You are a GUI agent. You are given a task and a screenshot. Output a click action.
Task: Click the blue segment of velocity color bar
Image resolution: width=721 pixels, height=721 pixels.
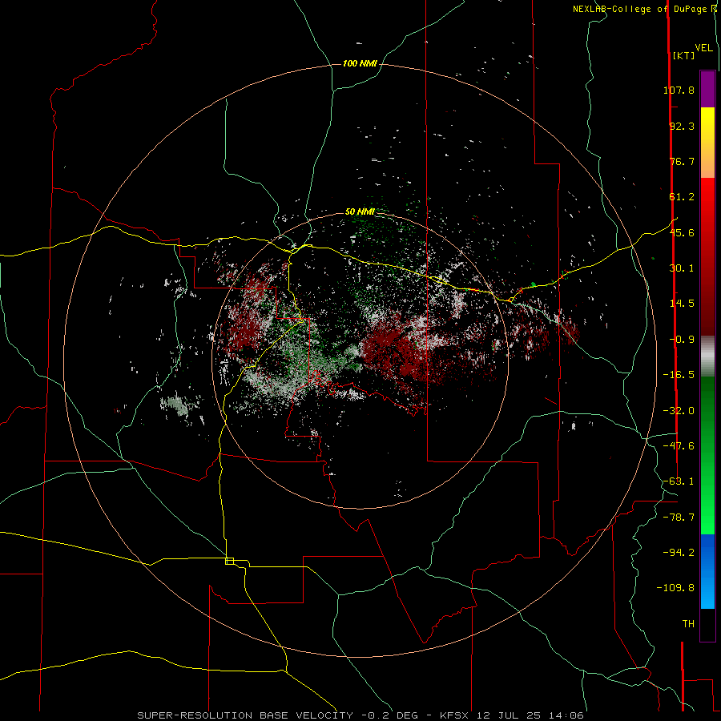[707, 571]
